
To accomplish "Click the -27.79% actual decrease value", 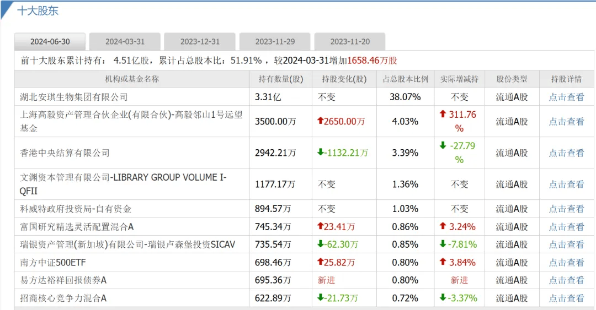I will [459, 153].
